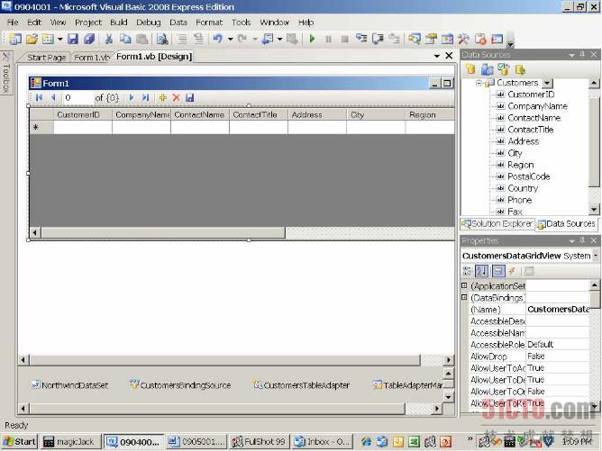This screenshot has width=602, height=451.
Task: Select the CustomersTableAdapter component
Action: tap(301, 385)
